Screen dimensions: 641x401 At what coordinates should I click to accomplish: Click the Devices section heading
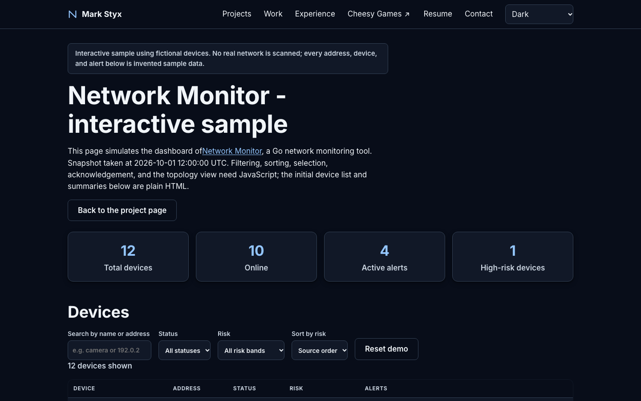coord(98,312)
